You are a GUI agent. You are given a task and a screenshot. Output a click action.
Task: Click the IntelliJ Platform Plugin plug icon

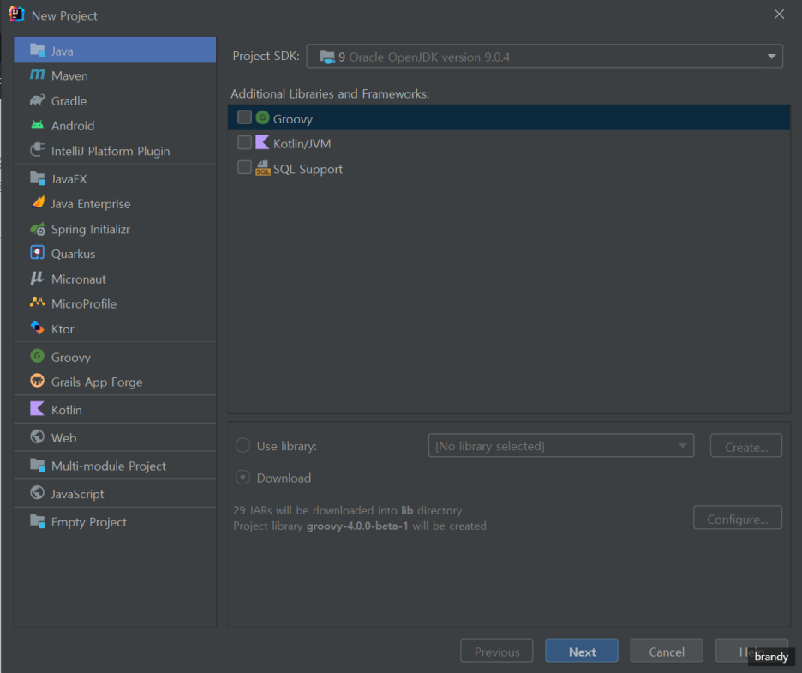pyautogui.click(x=38, y=150)
